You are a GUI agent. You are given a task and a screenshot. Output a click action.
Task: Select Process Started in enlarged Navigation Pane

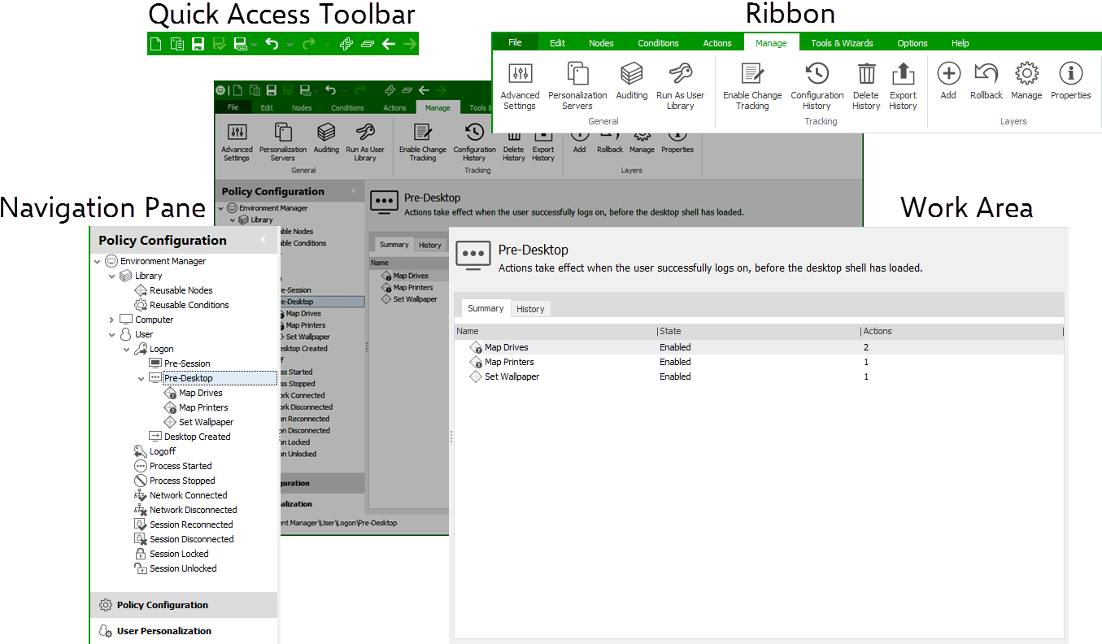[181, 466]
